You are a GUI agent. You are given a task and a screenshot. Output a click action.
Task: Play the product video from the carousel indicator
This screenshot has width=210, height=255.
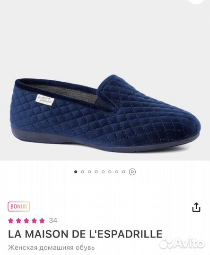point(132,172)
